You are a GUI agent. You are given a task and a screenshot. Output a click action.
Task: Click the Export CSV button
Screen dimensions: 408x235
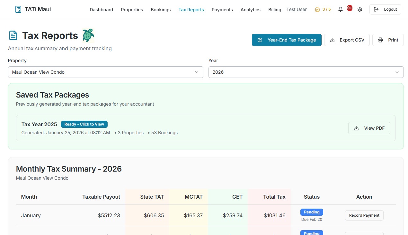point(347,40)
